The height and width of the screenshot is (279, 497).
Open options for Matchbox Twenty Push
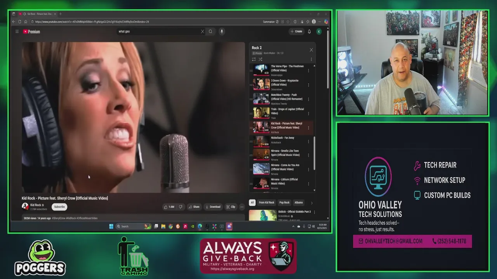pos(309,99)
